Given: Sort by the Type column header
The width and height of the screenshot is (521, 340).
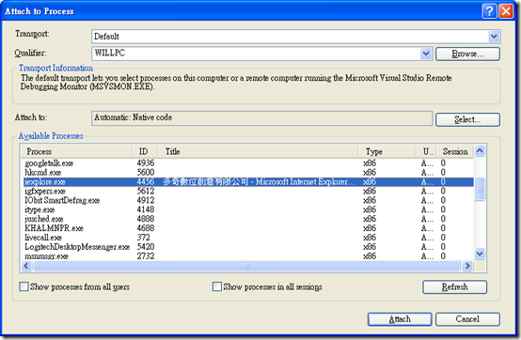Looking at the screenshot, I should click(387, 151).
